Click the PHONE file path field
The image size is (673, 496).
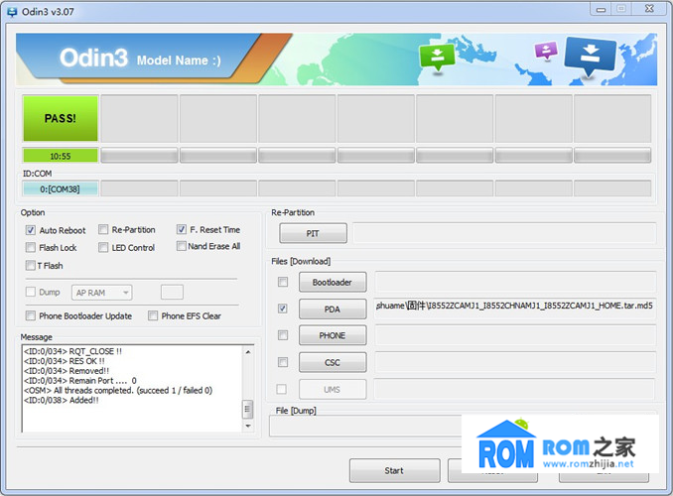[x=515, y=335]
